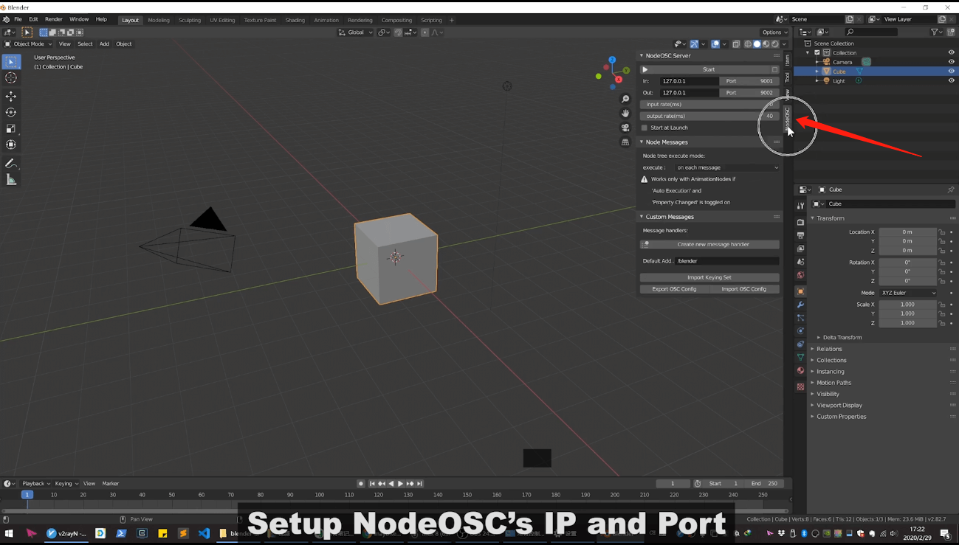Open the World properties tab icon
This screenshot has height=545, width=959.
click(800, 275)
